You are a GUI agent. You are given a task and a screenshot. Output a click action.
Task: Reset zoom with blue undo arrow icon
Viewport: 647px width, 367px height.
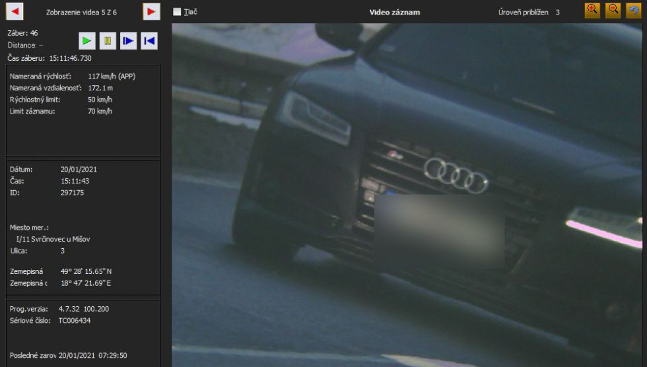click(x=634, y=11)
